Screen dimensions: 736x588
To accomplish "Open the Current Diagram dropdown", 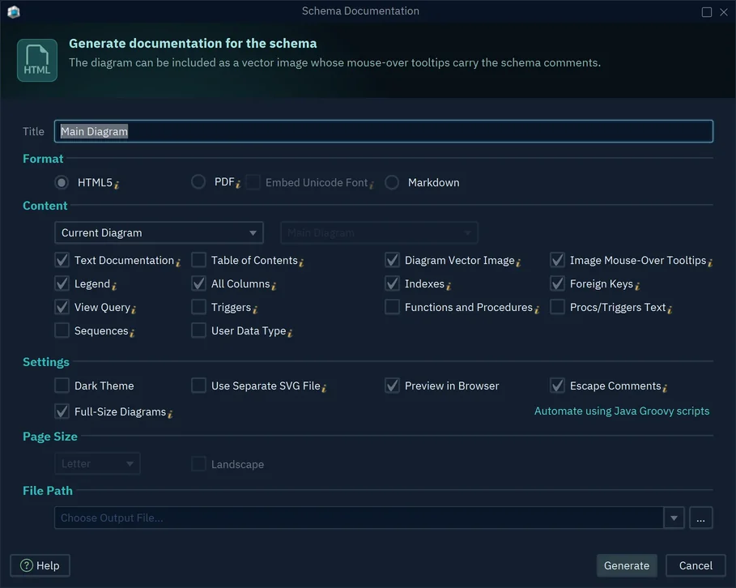I will (160, 233).
